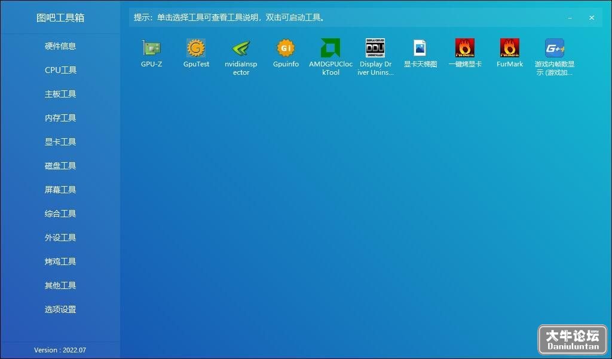
Task: Switch to 磁盘工具 category
Action: [x=60, y=166]
